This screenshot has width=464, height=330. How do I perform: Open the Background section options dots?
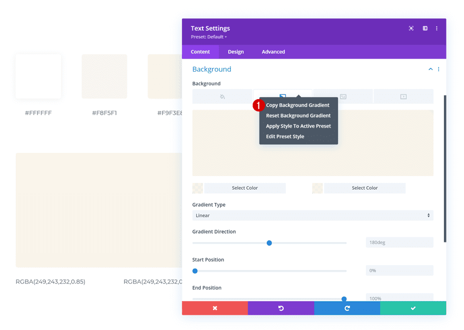pos(438,69)
